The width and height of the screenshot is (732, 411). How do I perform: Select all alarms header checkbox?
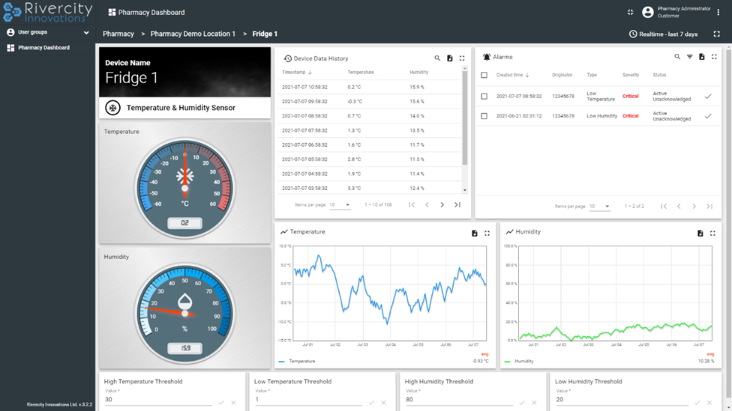pos(484,75)
